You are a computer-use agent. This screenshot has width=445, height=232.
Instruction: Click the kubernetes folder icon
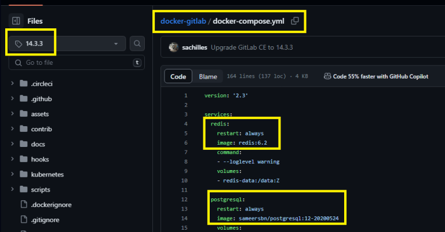pos(24,174)
